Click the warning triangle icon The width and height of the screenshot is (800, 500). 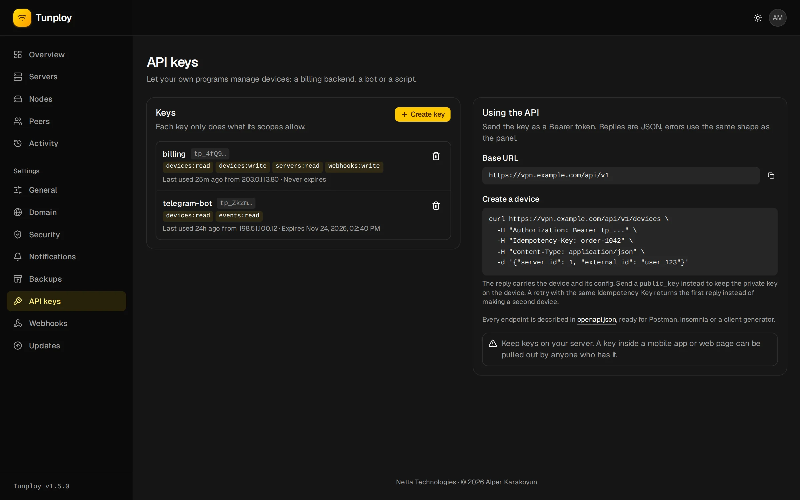(x=493, y=343)
